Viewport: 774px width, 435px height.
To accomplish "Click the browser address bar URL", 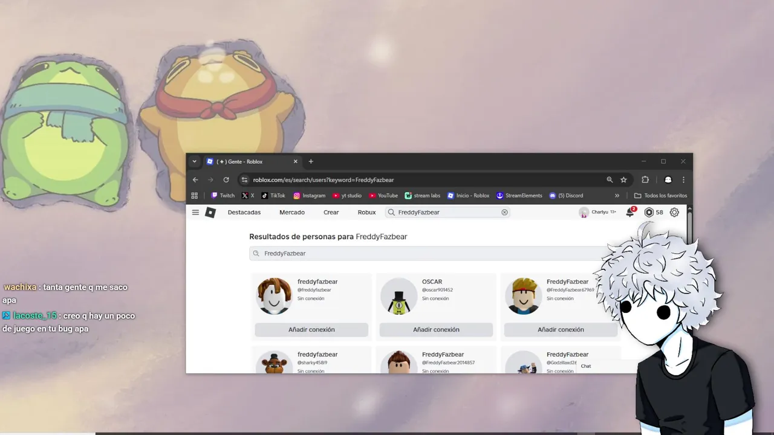I will click(324, 179).
